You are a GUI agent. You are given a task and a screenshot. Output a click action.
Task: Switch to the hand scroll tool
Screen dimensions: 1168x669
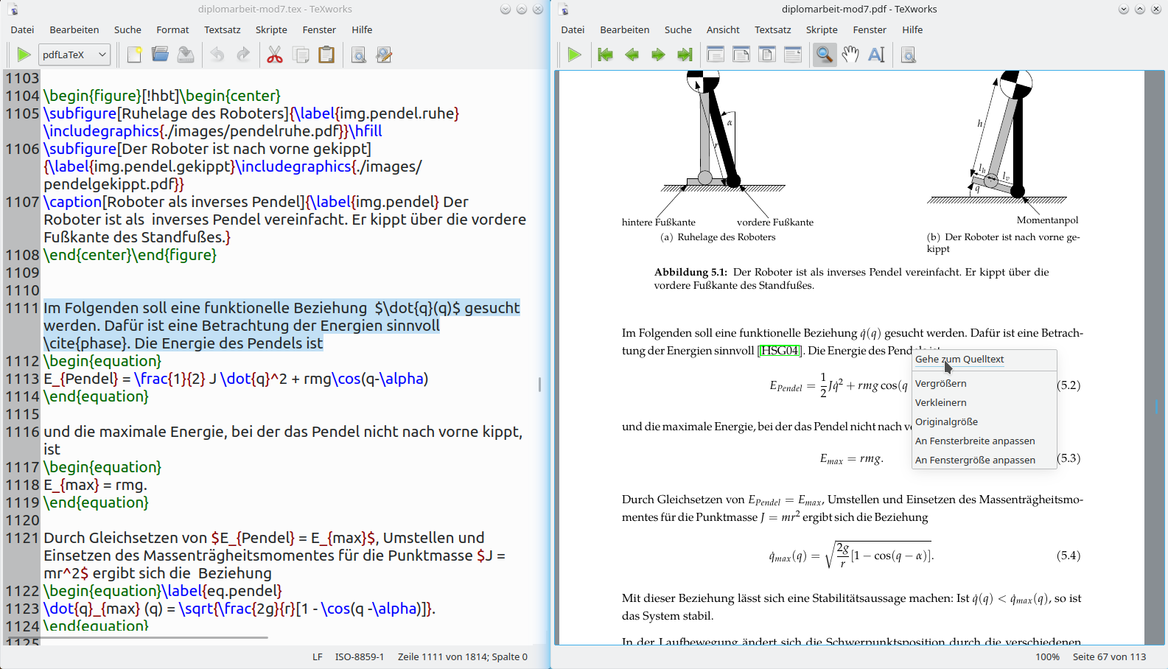pyautogui.click(x=850, y=55)
